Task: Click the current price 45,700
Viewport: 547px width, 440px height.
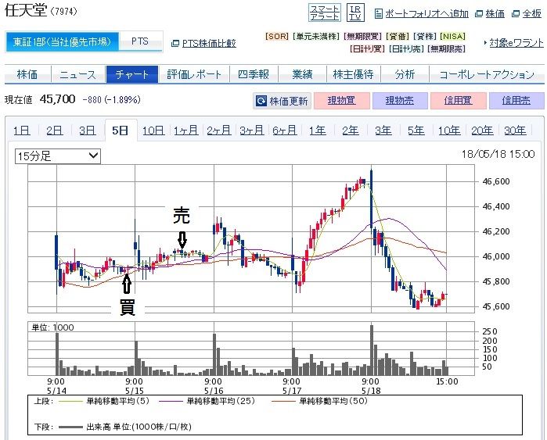Action: coord(58,99)
